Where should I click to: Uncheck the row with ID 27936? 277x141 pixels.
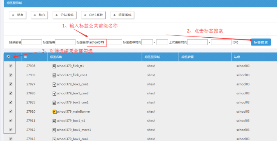click(x=11, y=66)
